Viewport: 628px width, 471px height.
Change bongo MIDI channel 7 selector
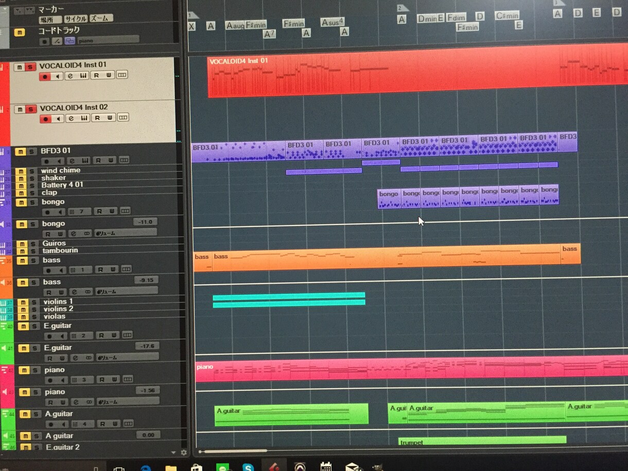tap(79, 211)
